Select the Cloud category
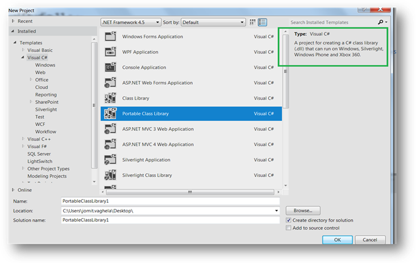The image size is (416, 263). pos(41,87)
